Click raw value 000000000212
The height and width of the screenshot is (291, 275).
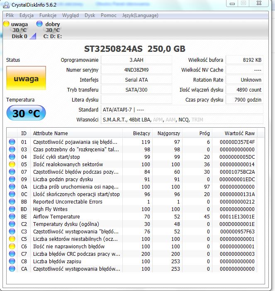click(237, 202)
